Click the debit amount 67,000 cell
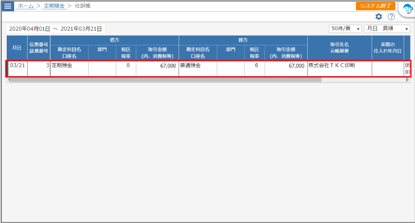415x223 pixels. [x=158, y=69]
